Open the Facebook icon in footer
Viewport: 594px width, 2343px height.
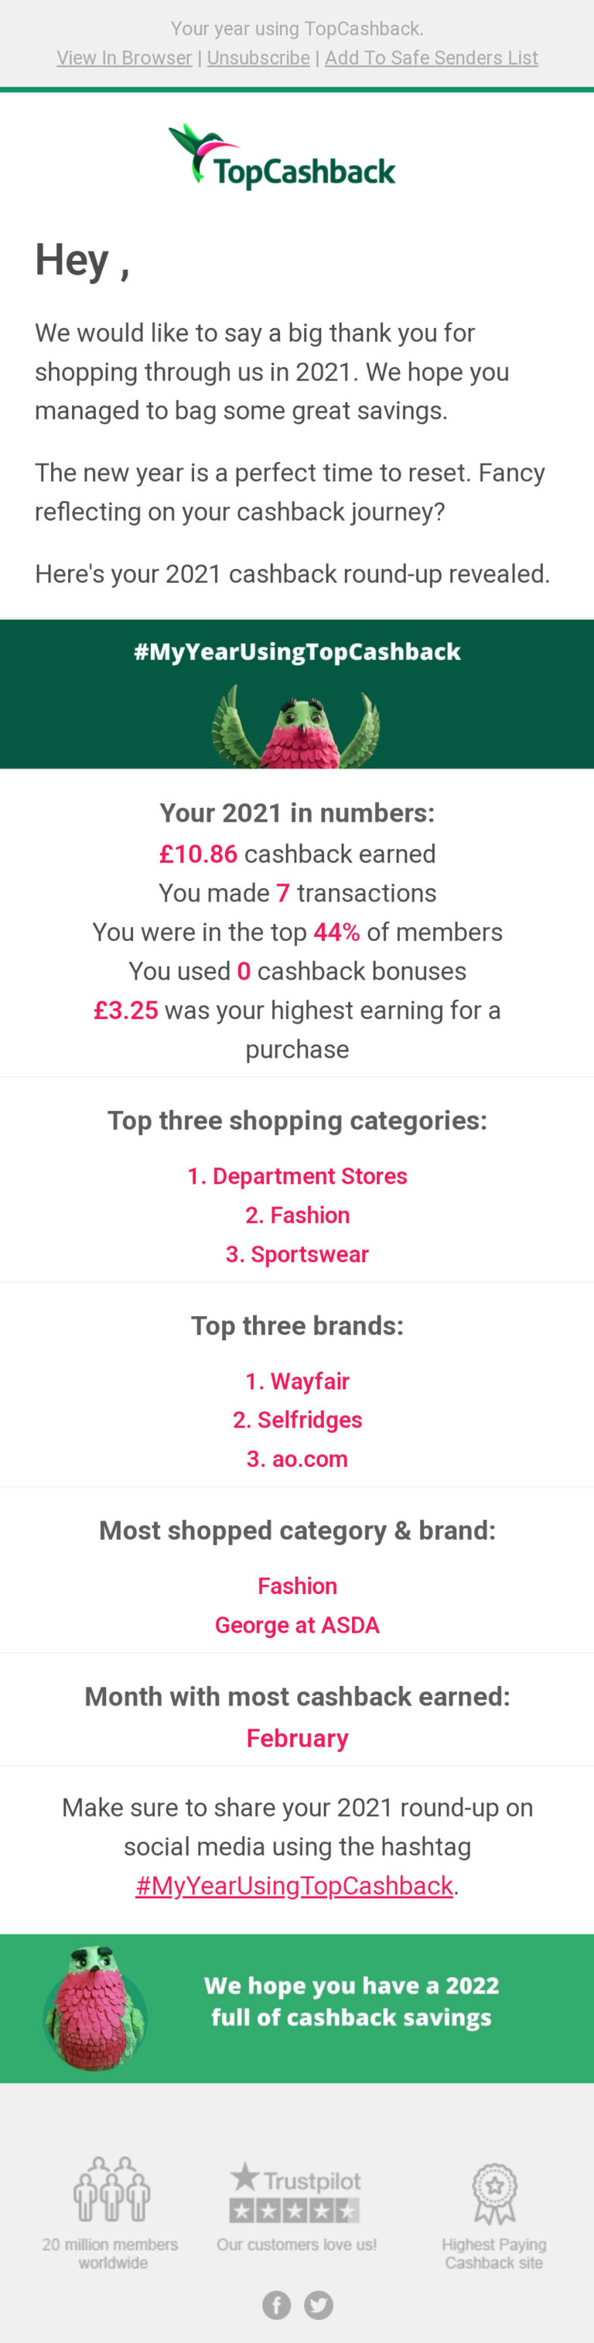pyautogui.click(x=277, y=2305)
